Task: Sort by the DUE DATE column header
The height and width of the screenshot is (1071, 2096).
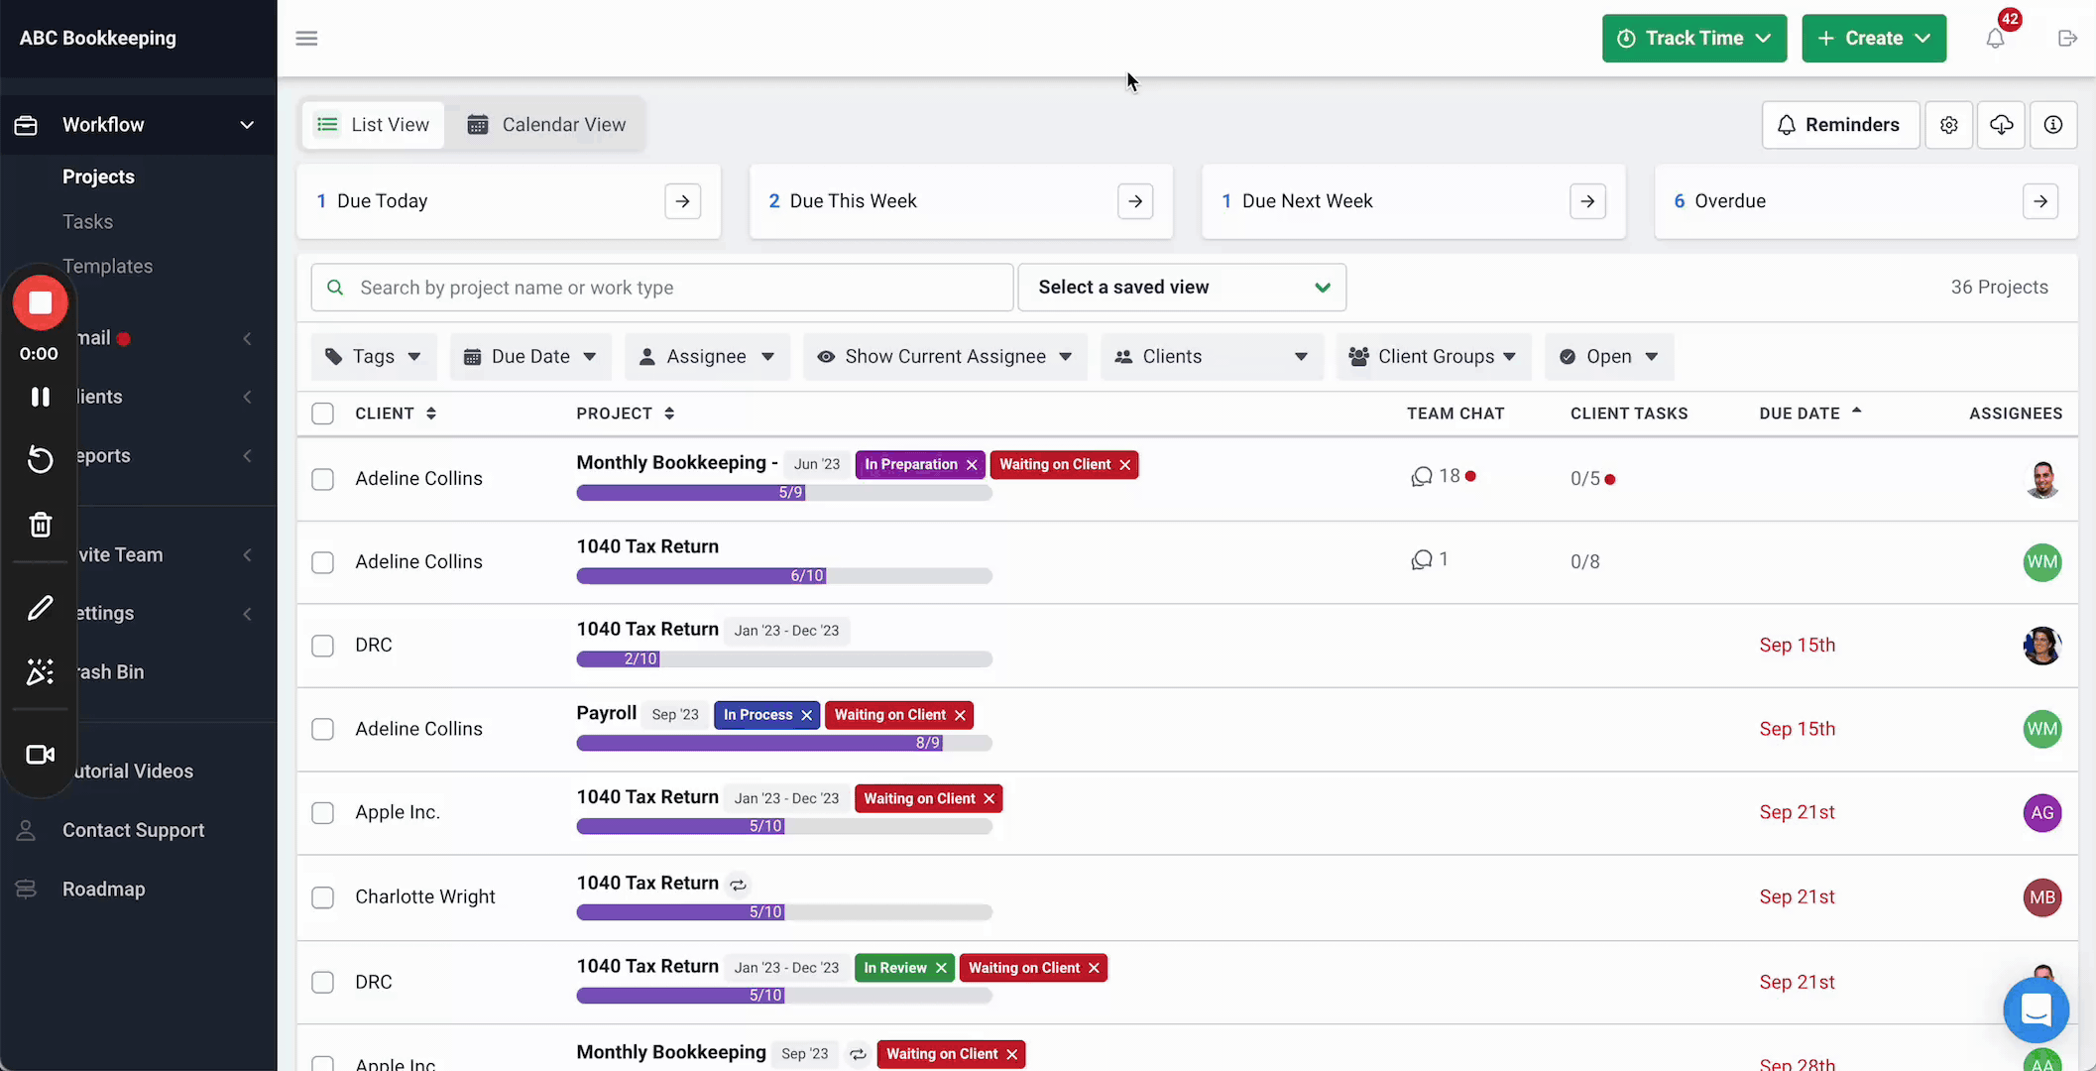Action: 1809,414
